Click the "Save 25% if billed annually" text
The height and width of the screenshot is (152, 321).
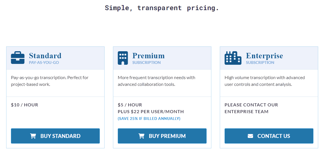tap(149, 119)
